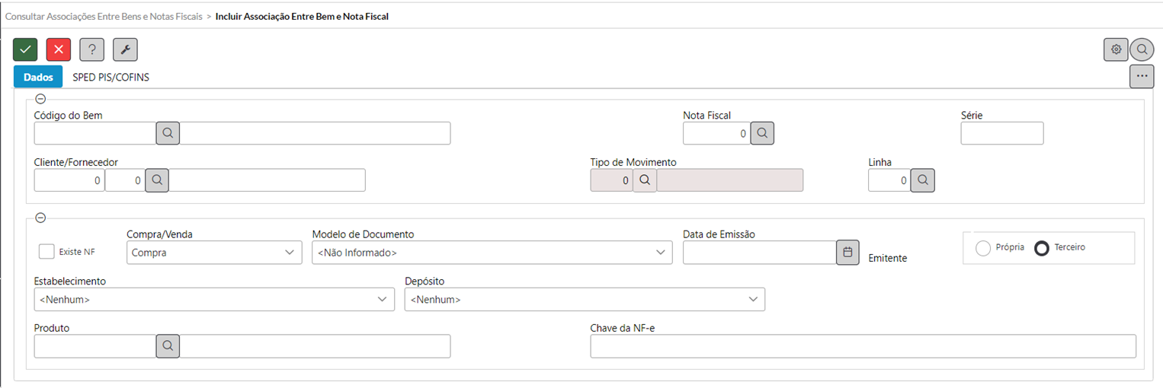Open the Estabelecimento dropdown list
The width and height of the screenshot is (1163, 388).
point(214,300)
